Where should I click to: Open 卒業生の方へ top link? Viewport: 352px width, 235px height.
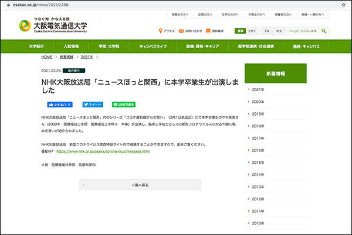pyautogui.click(x=256, y=14)
